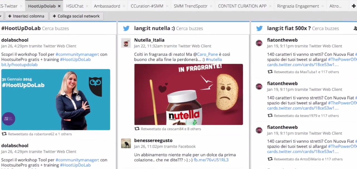Select the SMM TrendSpottr tab

pos(191,6)
